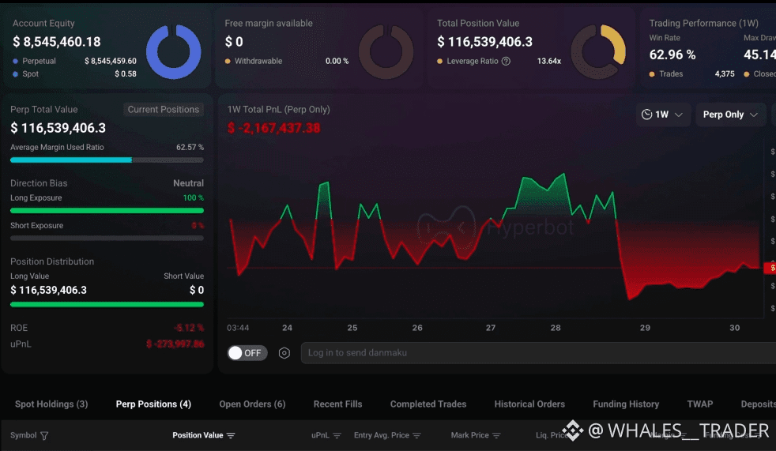
Task: Click Leverage Ratio help question icon
Action: [506, 61]
